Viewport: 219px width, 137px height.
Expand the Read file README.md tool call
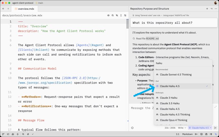coord(146,39)
